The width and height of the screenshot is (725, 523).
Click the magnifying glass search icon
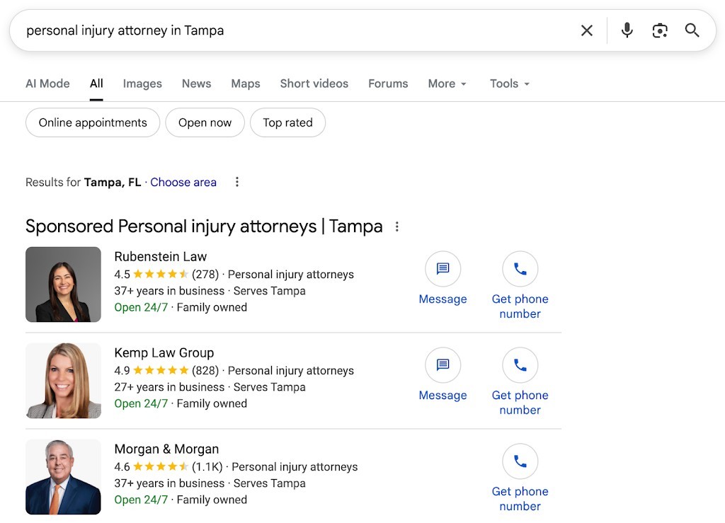pos(692,30)
